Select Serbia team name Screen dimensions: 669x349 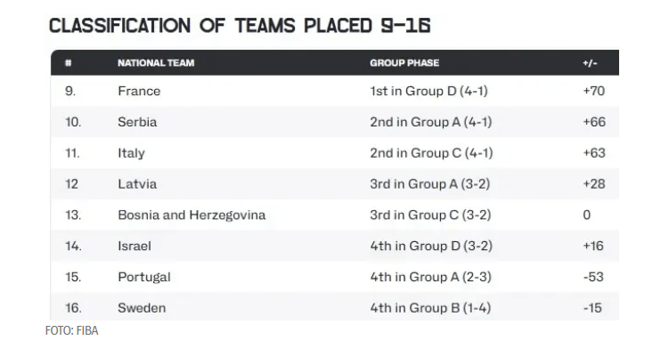[x=137, y=122]
